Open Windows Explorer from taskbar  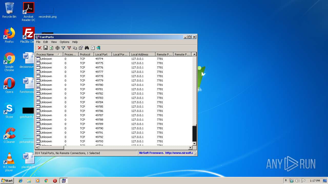[29, 181]
